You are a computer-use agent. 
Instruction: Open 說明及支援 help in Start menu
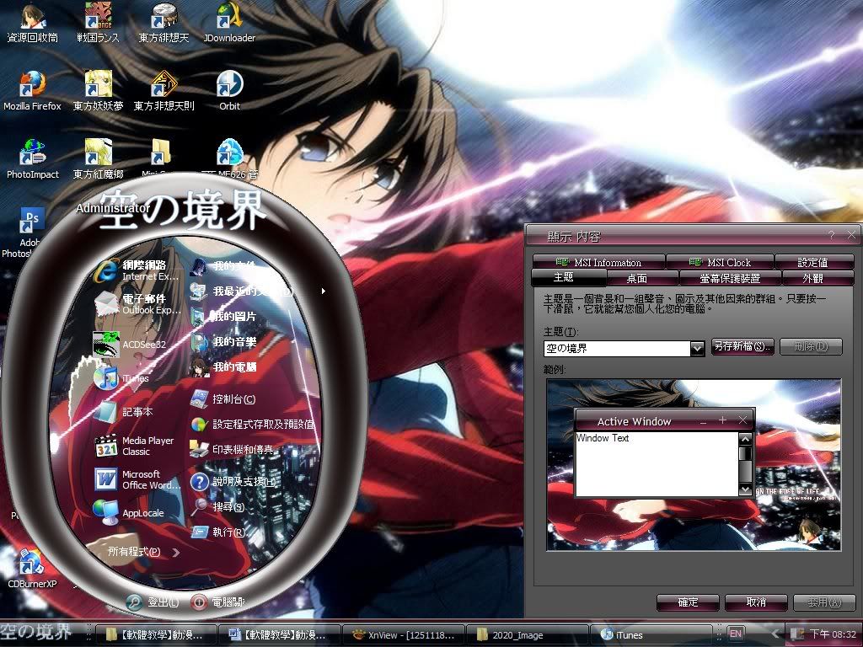[233, 481]
